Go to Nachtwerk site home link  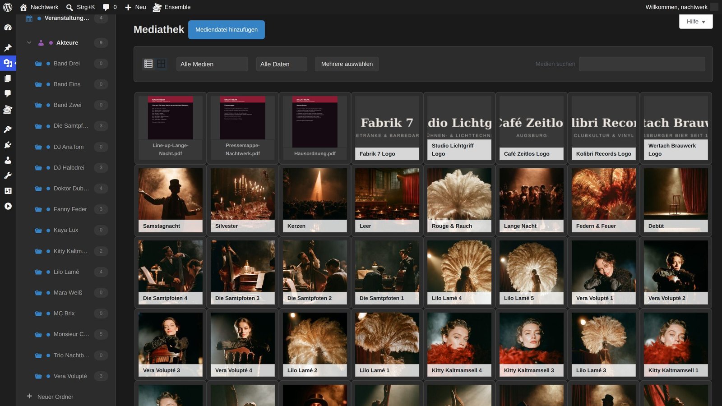[39, 7]
